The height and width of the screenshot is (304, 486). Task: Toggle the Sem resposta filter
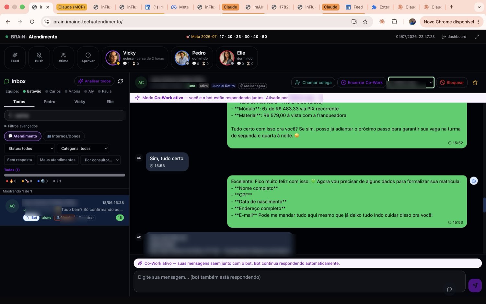click(x=19, y=160)
